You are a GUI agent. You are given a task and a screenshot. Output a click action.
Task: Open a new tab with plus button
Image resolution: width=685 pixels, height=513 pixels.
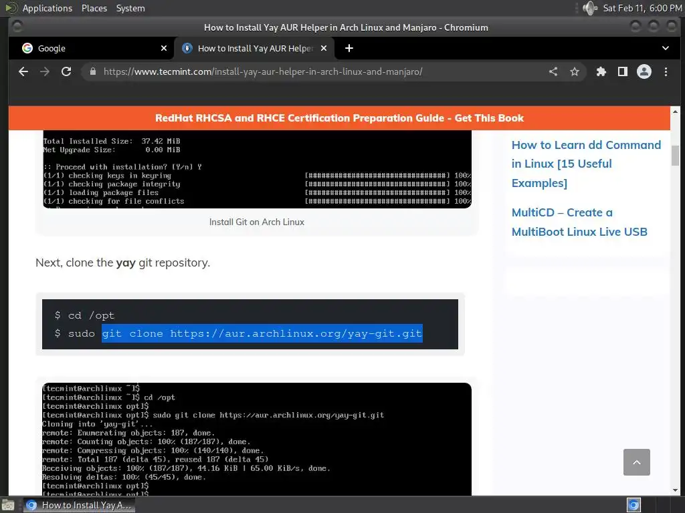(x=349, y=48)
